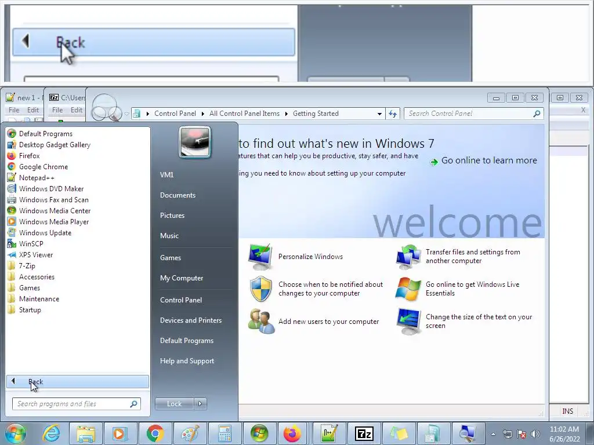Open the shutdown options arrow beside Lock
The image size is (594, 445).
click(x=200, y=404)
